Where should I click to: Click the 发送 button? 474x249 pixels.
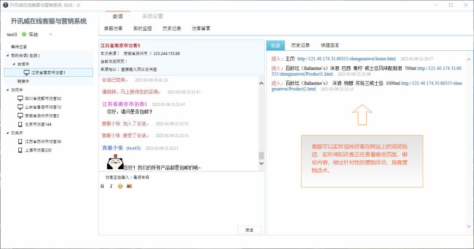pos(249,230)
